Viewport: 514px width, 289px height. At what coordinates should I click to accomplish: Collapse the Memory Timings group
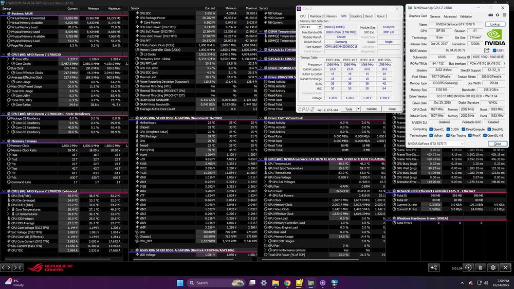[x=4, y=141]
